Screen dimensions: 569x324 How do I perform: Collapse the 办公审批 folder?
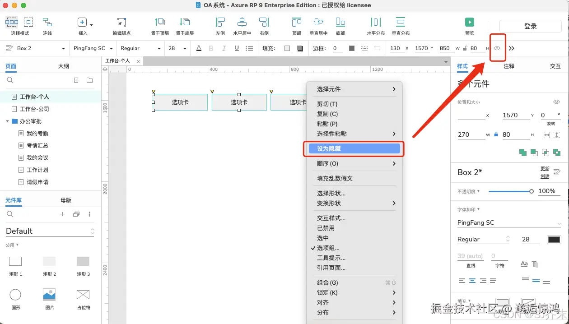tap(8, 121)
